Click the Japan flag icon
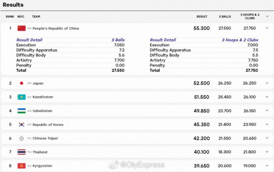Image resolution: width=274 pixels, height=172 pixels. [x=22, y=83]
